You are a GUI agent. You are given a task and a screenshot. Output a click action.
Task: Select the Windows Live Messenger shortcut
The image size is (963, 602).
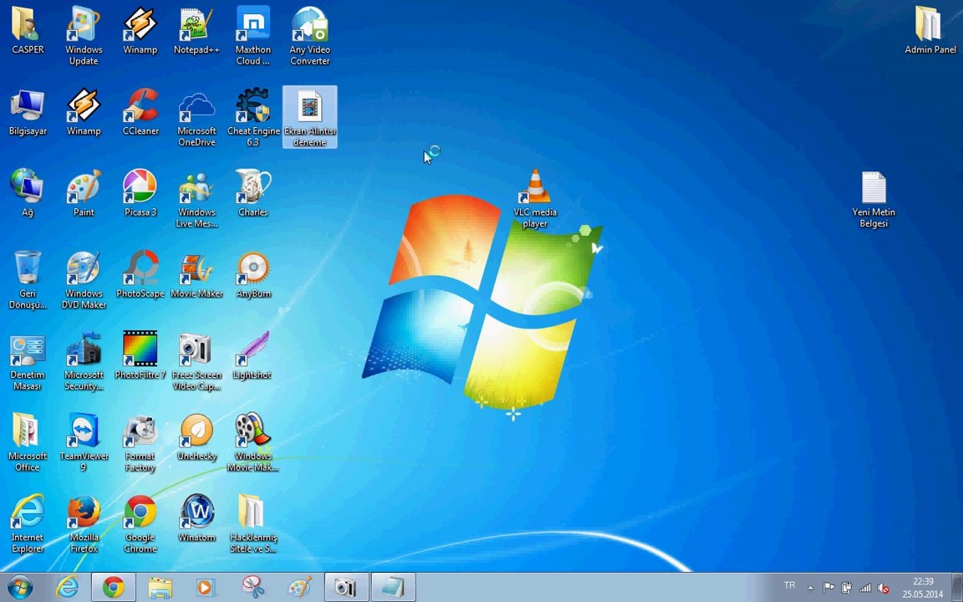(196, 198)
